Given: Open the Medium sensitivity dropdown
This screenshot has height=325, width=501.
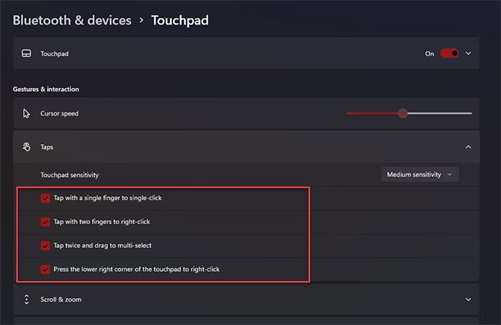Looking at the screenshot, I should tap(420, 175).
